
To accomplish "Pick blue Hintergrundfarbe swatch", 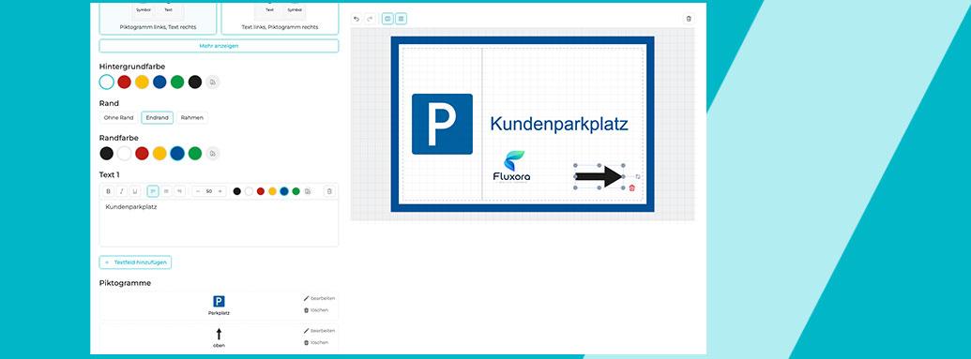I will tap(159, 82).
